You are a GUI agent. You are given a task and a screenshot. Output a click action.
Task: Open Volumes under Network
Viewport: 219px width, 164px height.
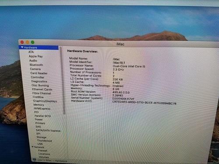pos(44,157)
